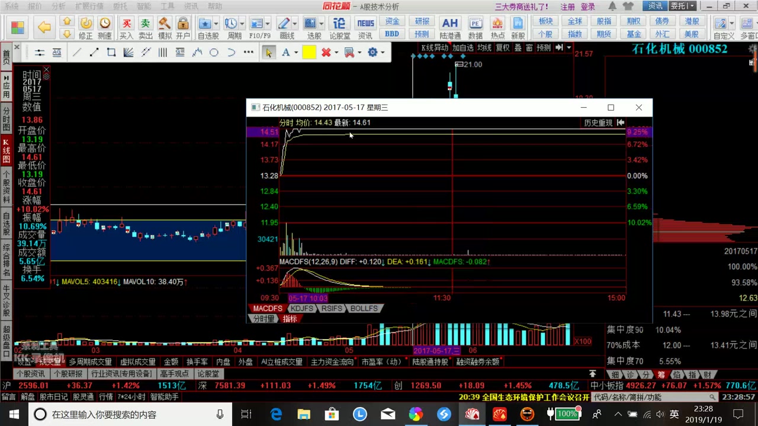Open the 数据 data icon
The image size is (758, 426).
coord(475,28)
